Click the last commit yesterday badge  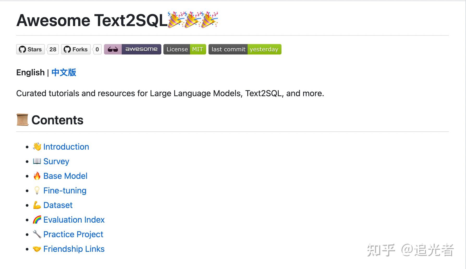(244, 49)
